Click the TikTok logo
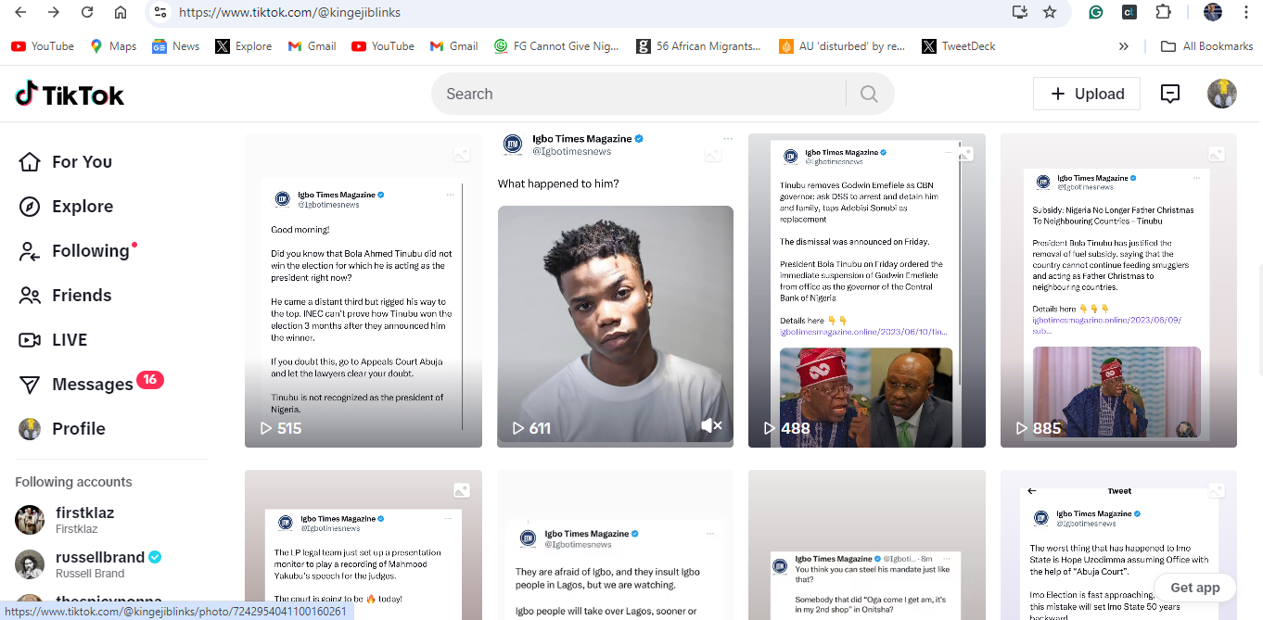The image size is (1263, 620). (70, 94)
